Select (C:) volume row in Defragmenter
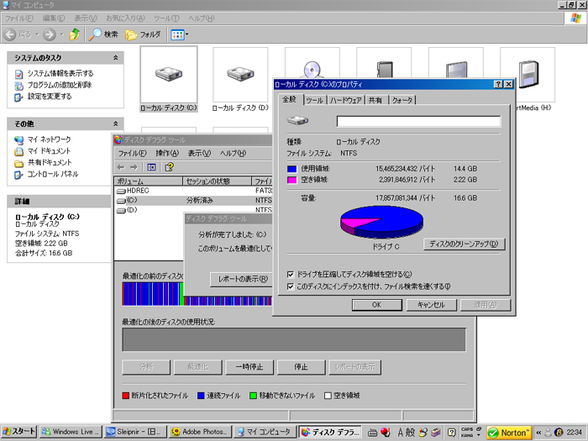 192,201
